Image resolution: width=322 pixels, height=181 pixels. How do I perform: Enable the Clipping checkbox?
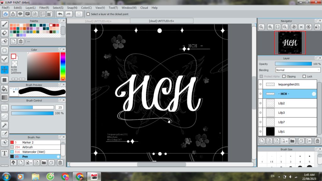coord(284,76)
